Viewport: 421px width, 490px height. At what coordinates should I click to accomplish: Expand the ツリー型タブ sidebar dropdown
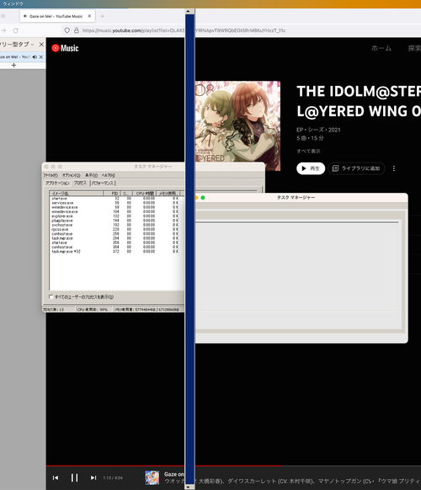point(32,45)
